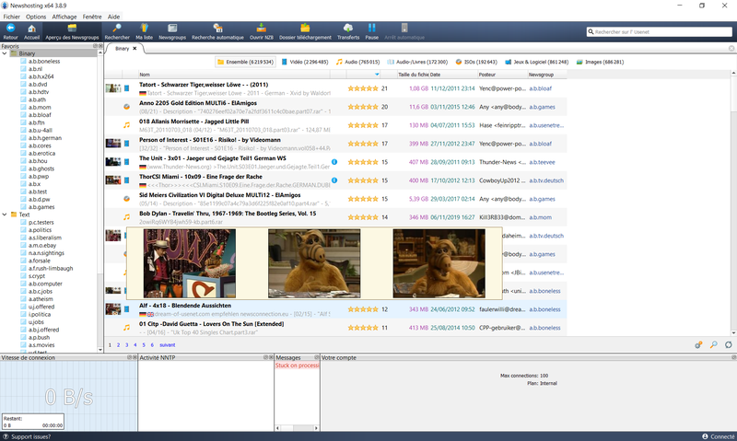Select a.b.hdtv in Favoris tree
The width and height of the screenshot is (737, 441).
coord(39,92)
